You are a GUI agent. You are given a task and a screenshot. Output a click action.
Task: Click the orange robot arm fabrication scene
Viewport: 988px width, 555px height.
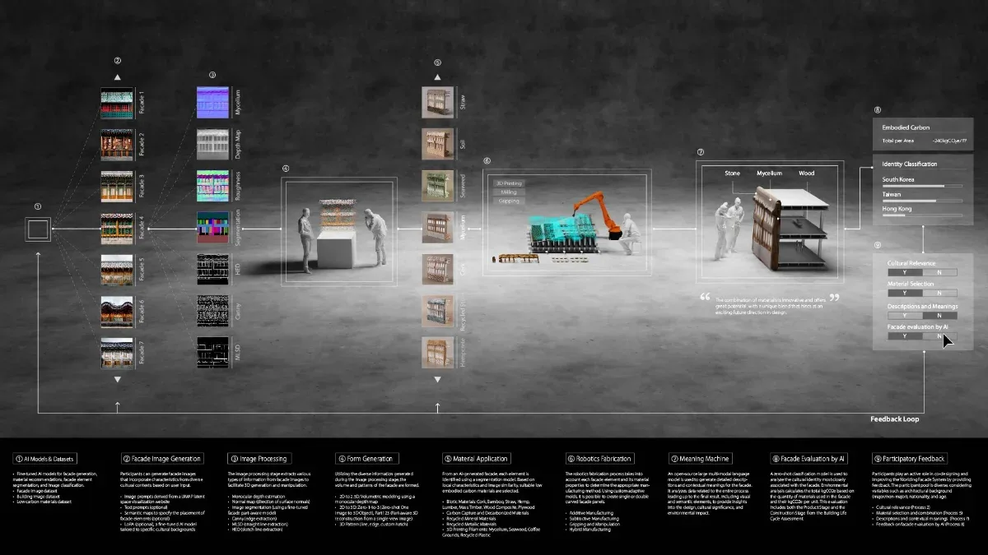pos(568,222)
